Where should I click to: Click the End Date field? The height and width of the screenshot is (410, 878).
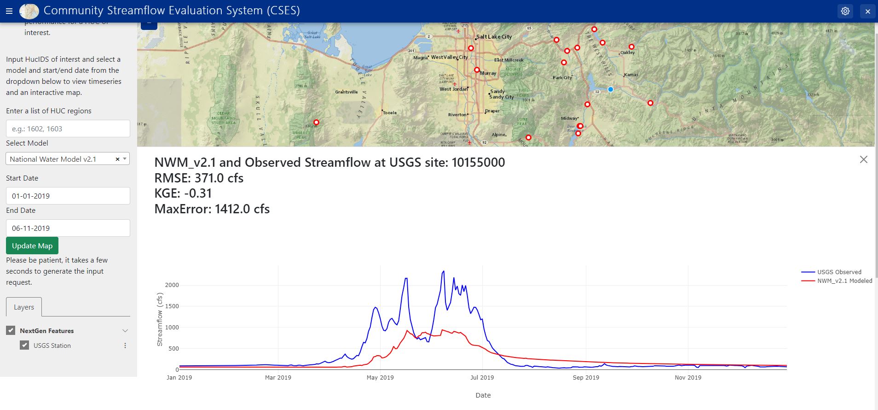68,228
